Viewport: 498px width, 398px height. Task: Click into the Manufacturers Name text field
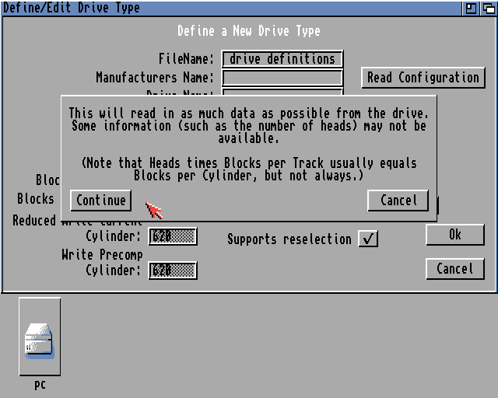[x=282, y=78]
